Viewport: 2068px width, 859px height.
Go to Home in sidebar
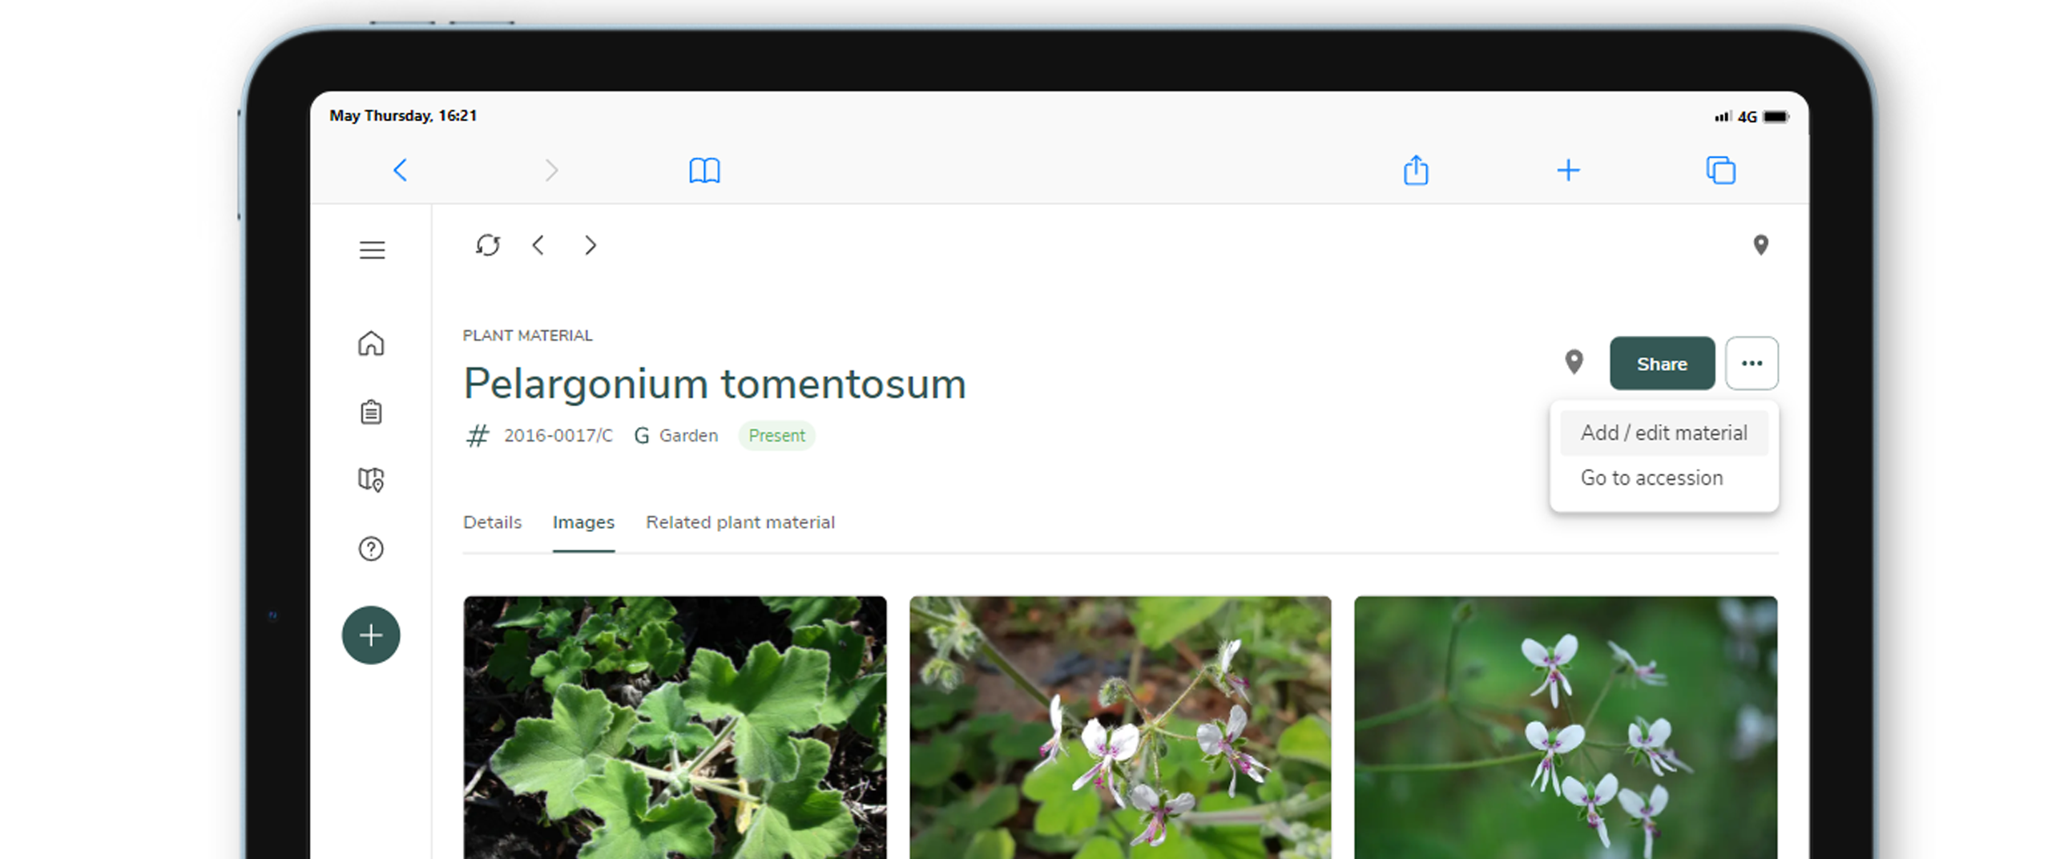tap(371, 344)
